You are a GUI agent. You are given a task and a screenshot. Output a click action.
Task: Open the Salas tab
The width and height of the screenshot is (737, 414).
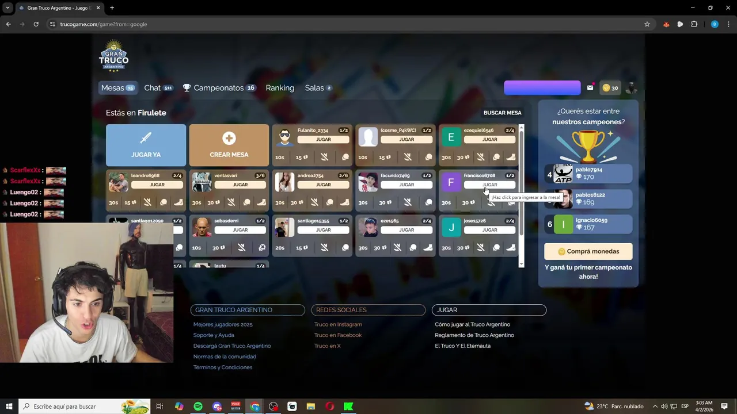point(318,88)
